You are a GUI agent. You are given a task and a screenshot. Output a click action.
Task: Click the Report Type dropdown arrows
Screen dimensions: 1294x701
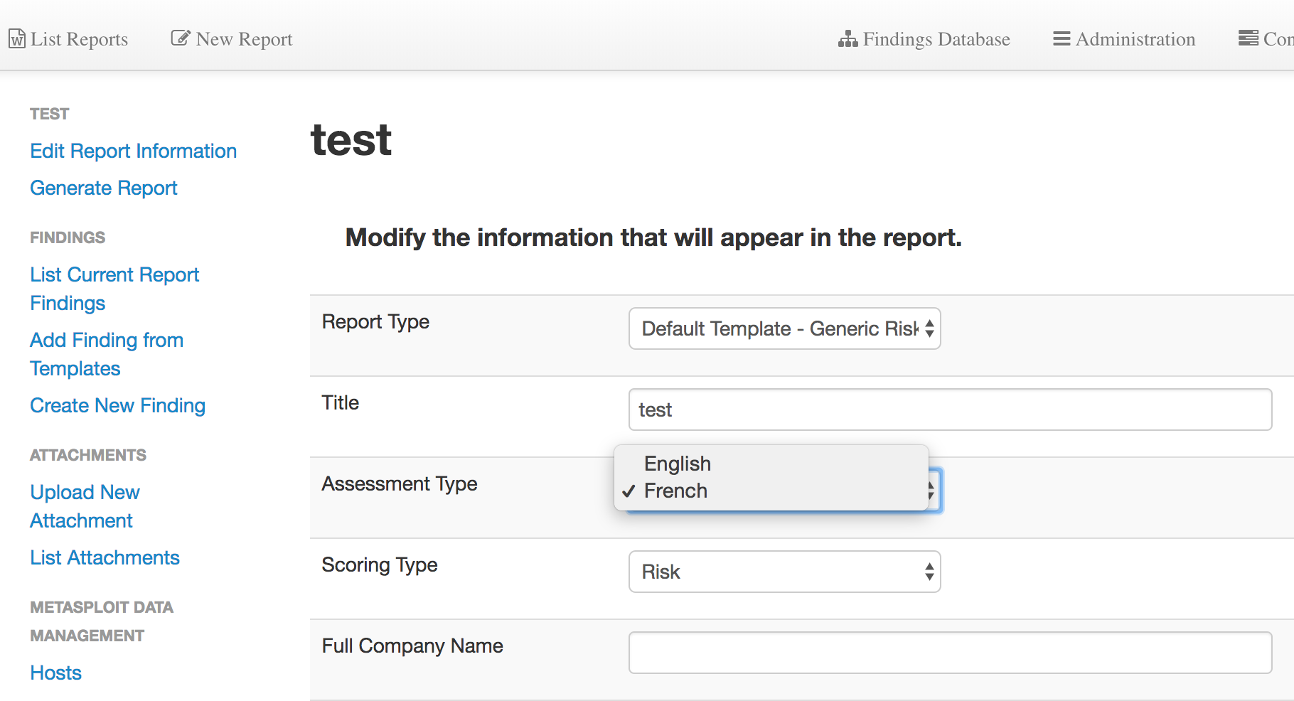pos(929,328)
